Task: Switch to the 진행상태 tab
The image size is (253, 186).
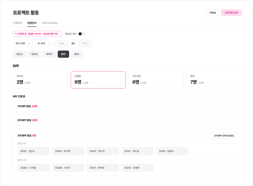Action: coord(17,23)
